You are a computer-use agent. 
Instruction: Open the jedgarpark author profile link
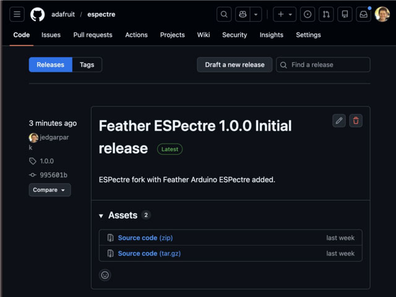tap(54, 137)
